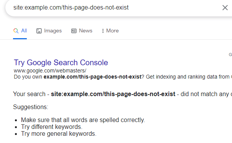This screenshot has width=232, height=143.
Task: Select the All tab label
Action: tap(24, 31)
